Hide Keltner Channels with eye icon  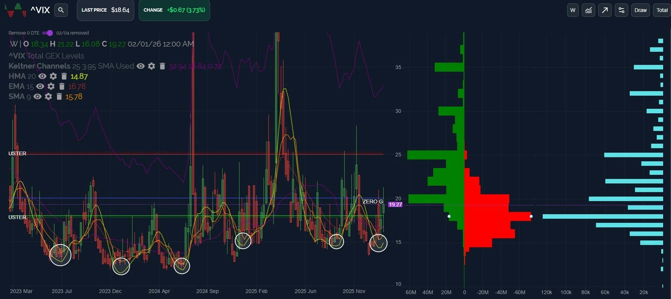141,66
